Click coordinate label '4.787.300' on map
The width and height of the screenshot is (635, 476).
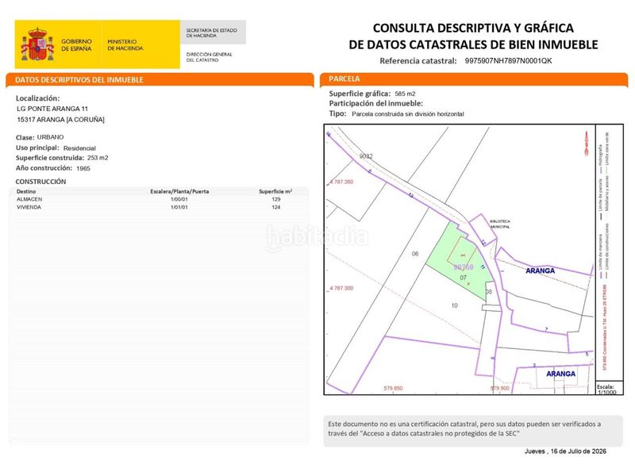pos(341,288)
